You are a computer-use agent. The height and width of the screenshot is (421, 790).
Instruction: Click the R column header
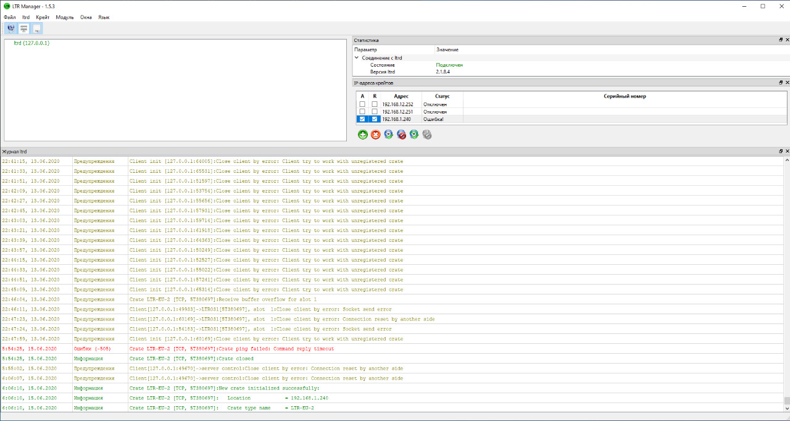[375, 96]
